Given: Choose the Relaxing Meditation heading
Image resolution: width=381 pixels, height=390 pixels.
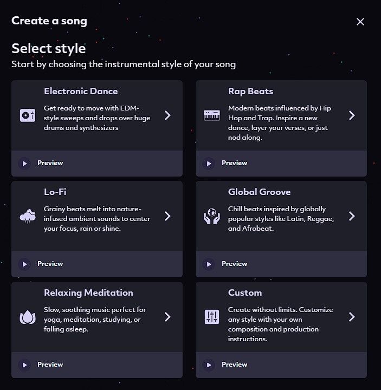Looking at the screenshot, I should pyautogui.click(x=88, y=293).
